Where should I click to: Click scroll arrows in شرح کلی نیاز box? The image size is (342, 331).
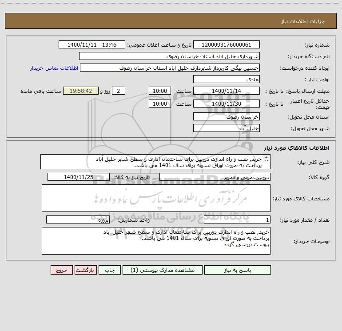pos(266,159)
